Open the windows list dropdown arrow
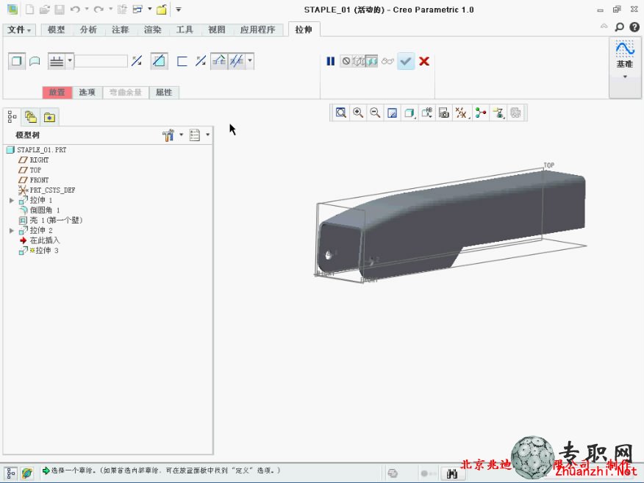The image size is (644, 483). pyautogui.click(x=150, y=9)
